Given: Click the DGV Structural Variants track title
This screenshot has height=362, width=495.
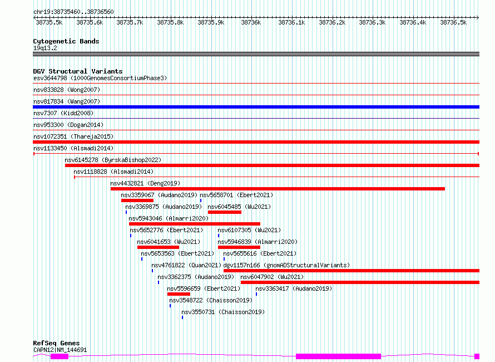Looking at the screenshot, I should click(x=78, y=71).
